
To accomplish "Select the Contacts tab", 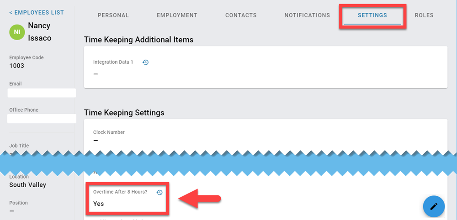I will click(x=241, y=15).
